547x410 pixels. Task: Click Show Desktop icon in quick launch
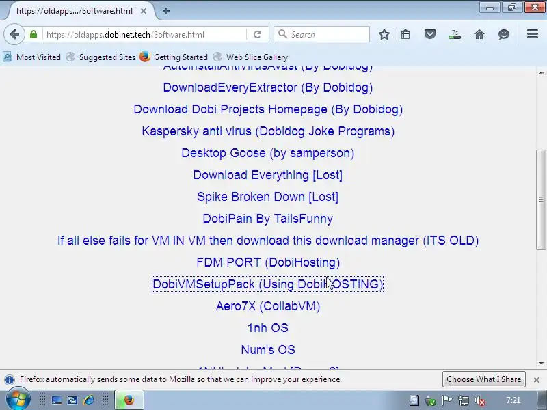point(56,400)
